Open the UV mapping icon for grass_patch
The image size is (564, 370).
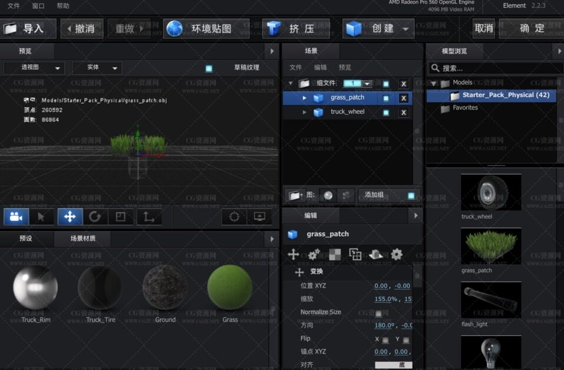(355, 255)
